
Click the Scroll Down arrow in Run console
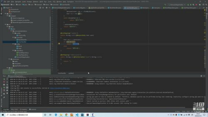(x=7, y=82)
